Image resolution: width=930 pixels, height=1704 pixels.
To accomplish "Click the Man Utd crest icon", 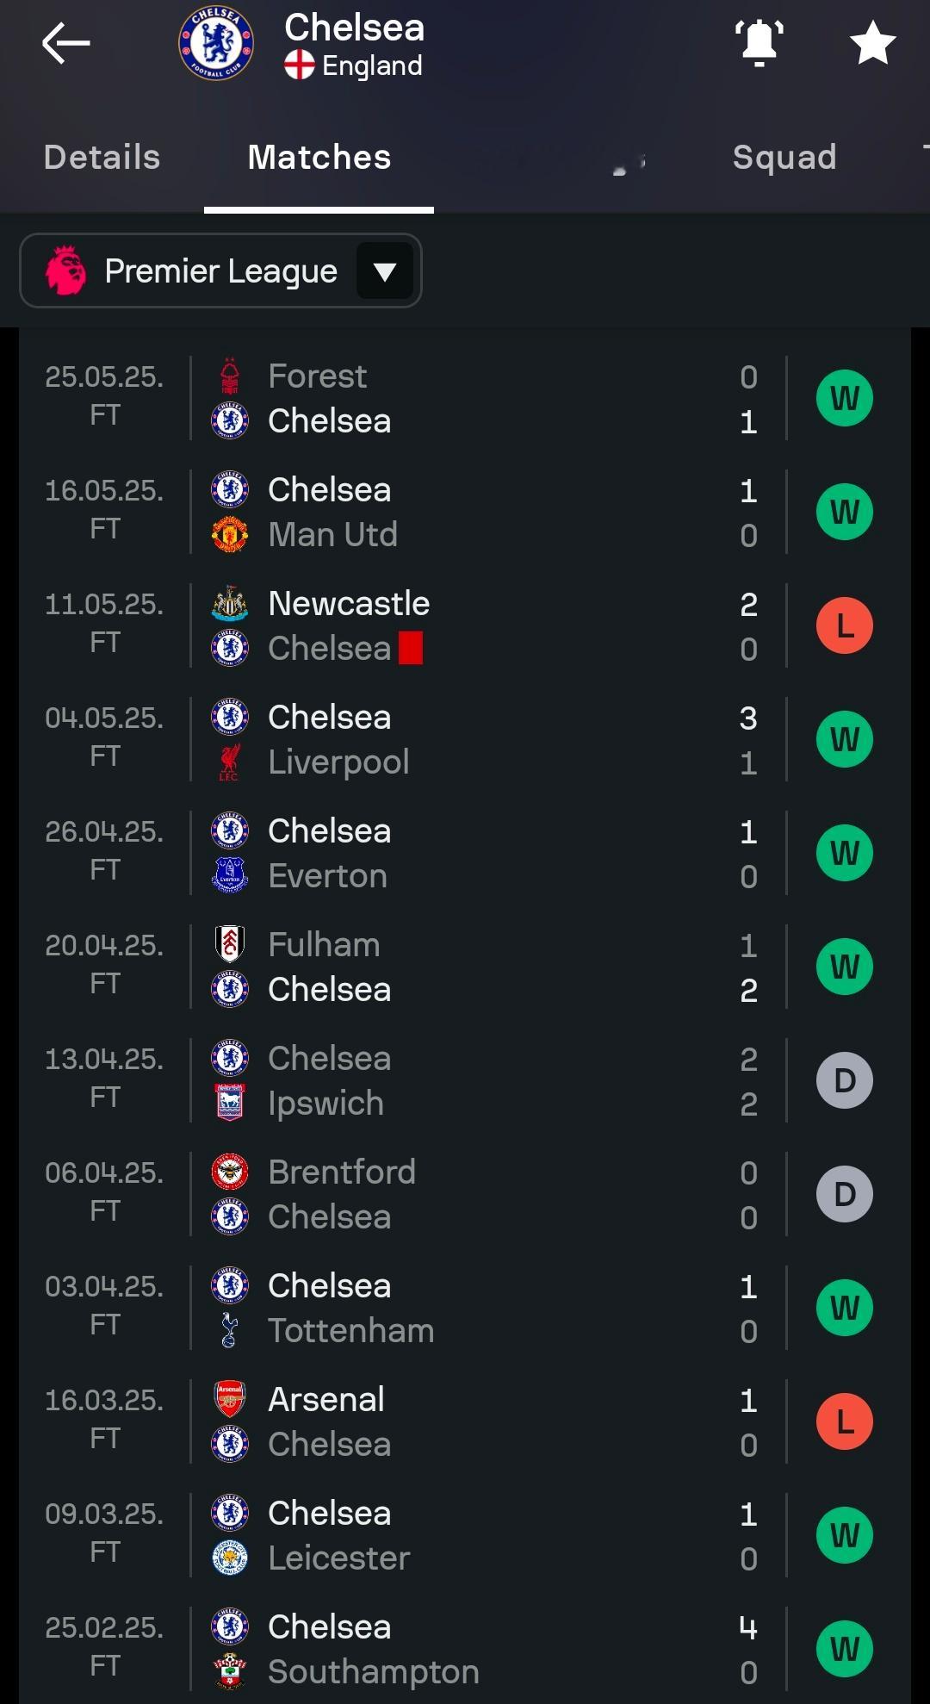I will [230, 535].
